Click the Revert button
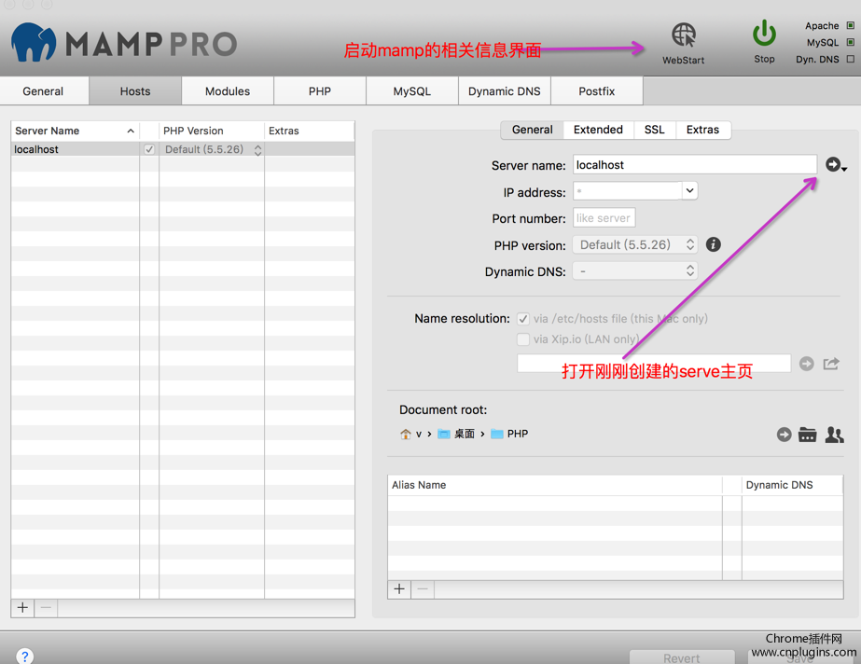 681,657
